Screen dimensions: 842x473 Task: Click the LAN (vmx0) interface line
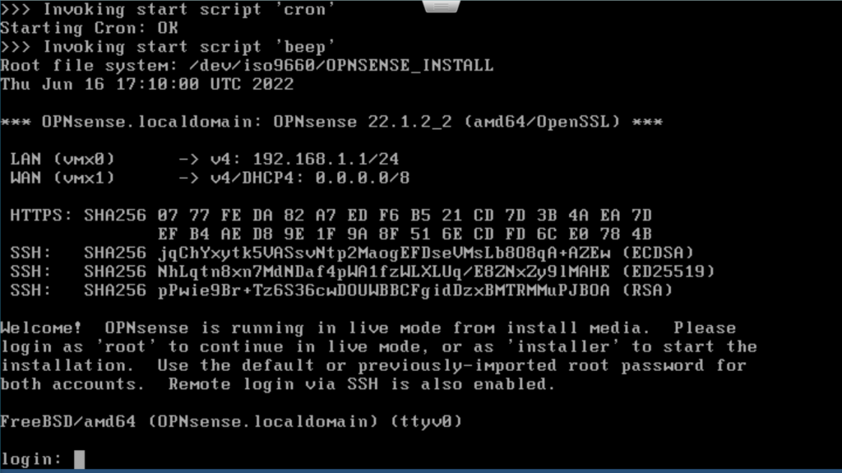(x=205, y=159)
